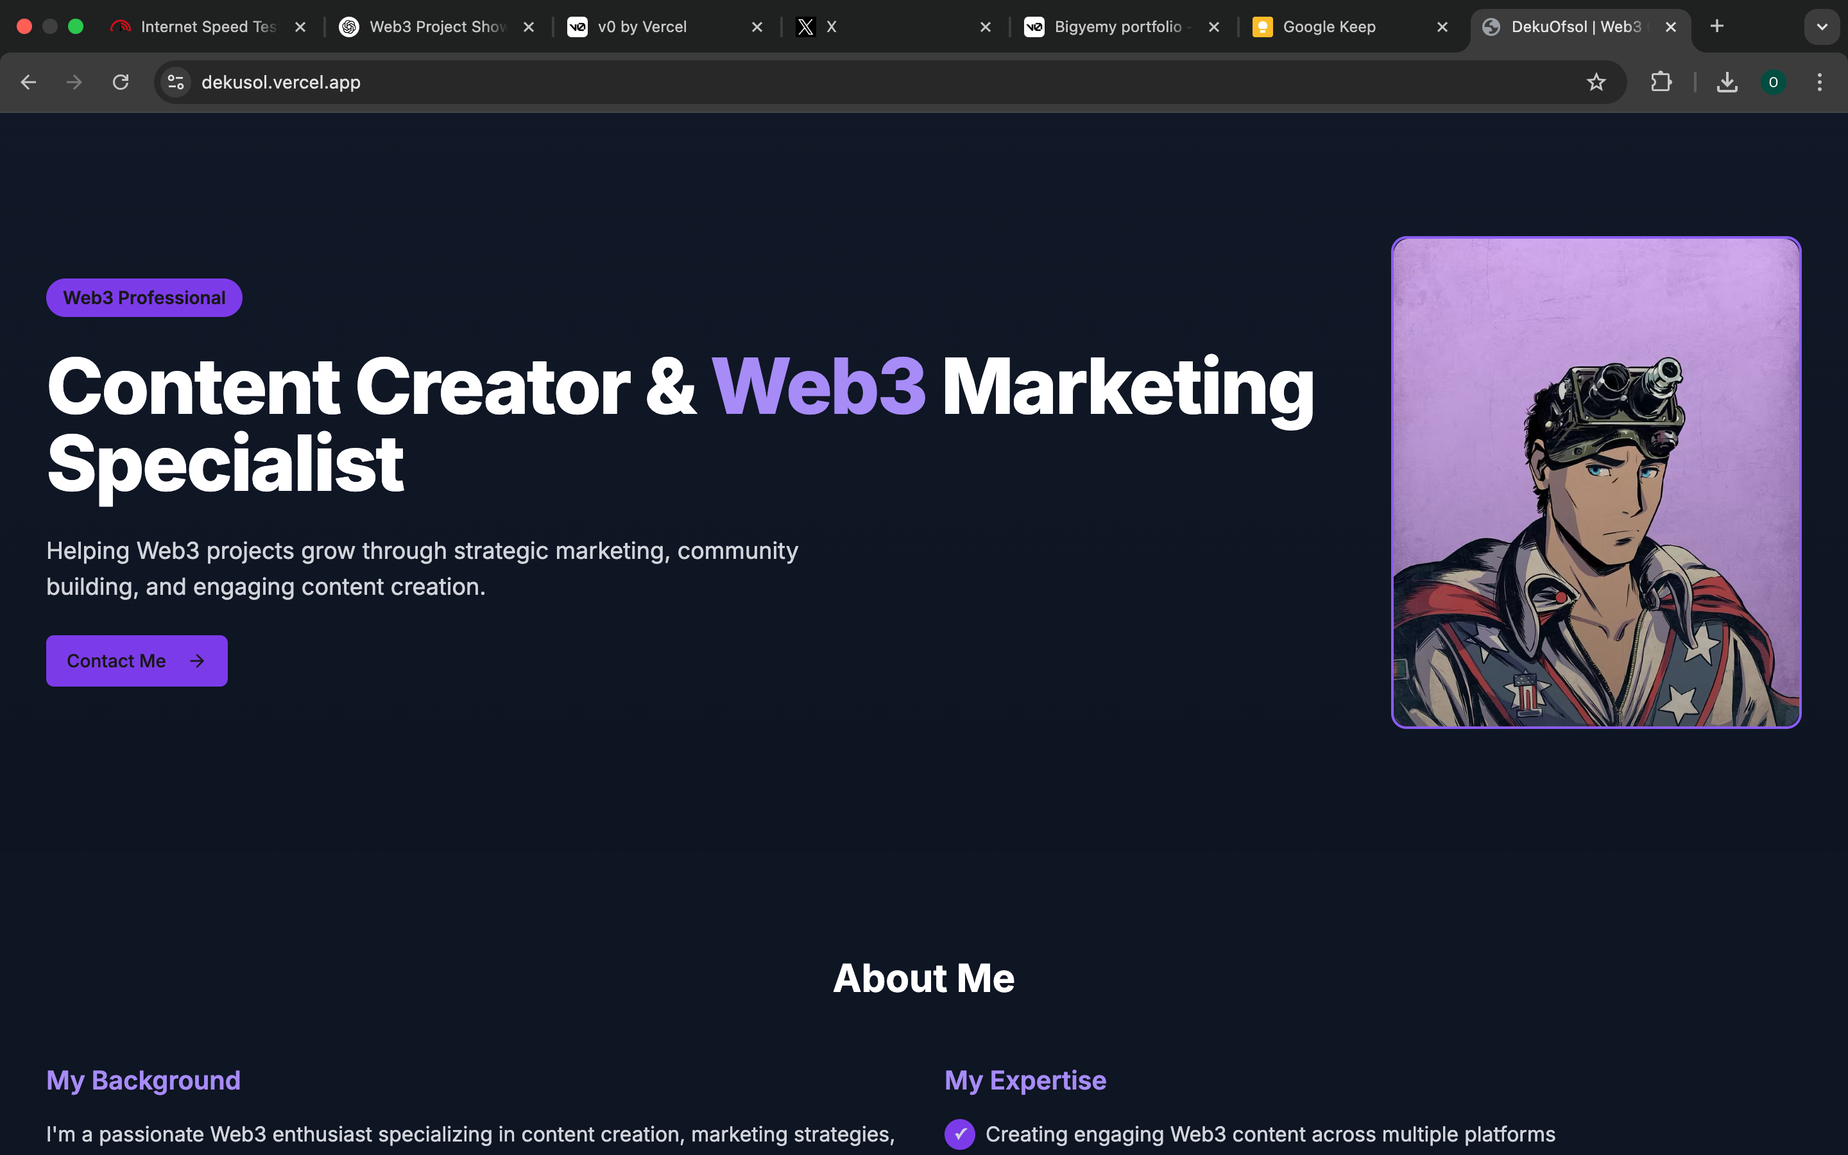Click the Web3 Professional badge
The image size is (1848, 1155).
pos(144,298)
